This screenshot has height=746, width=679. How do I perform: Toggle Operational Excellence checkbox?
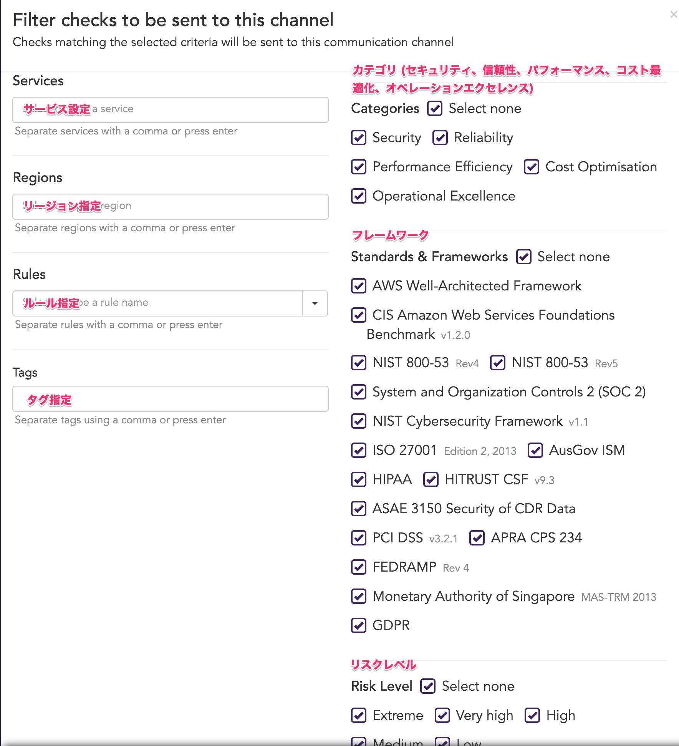tap(359, 196)
